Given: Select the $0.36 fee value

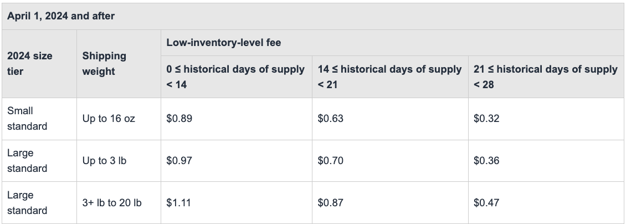Looking at the screenshot, I should [x=486, y=161].
